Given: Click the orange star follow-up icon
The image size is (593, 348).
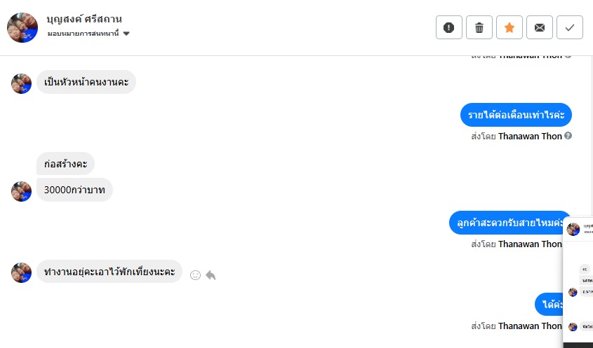Looking at the screenshot, I should point(509,27).
